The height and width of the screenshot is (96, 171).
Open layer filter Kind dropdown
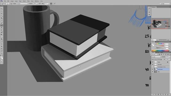coord(155,54)
